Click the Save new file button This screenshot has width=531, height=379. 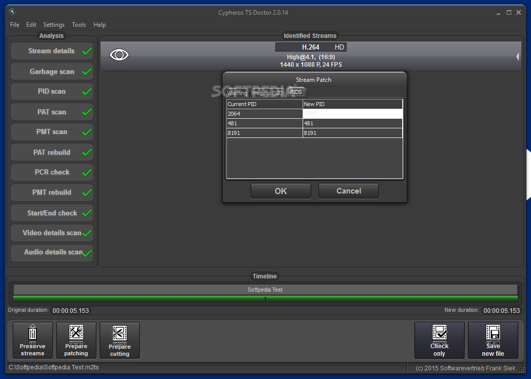coord(493,340)
